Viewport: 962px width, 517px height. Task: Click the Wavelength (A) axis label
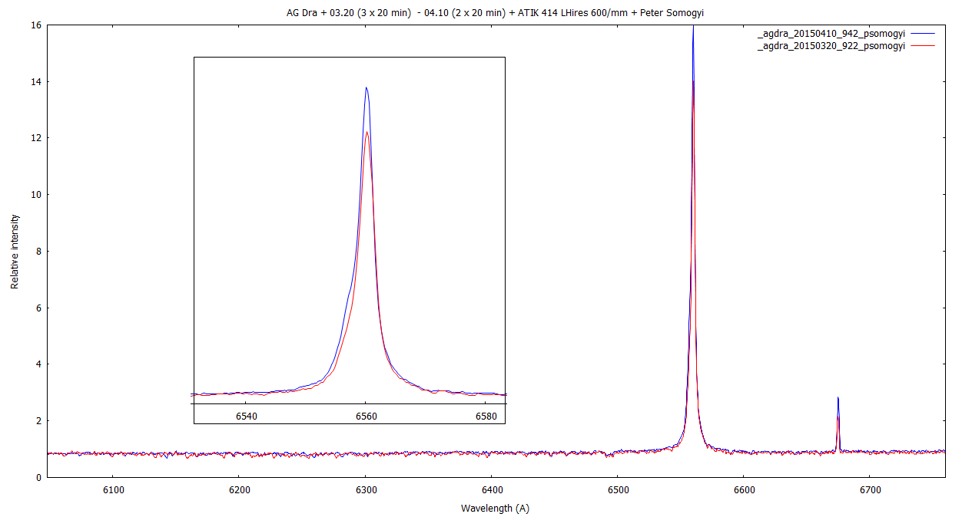pos(495,508)
